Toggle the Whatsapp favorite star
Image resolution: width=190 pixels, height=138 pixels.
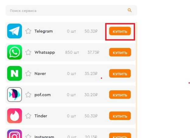(x=28, y=52)
